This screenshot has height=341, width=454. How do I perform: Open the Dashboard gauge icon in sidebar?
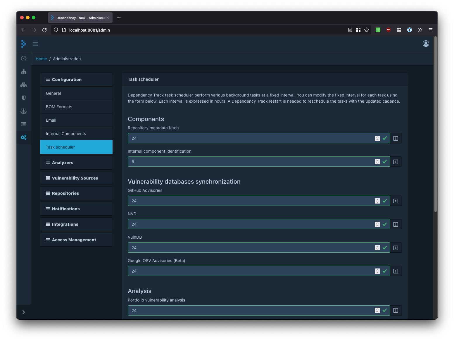24,58
